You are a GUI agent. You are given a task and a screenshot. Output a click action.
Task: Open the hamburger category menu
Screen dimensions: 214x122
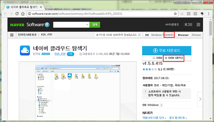[12, 35]
